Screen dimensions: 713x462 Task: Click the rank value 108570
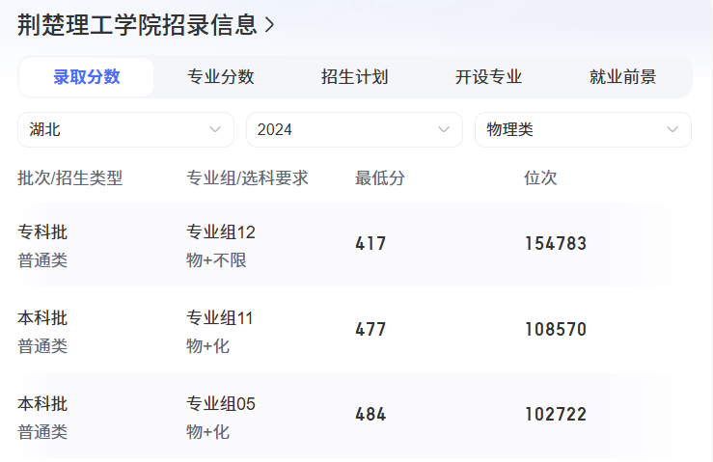[x=556, y=329]
